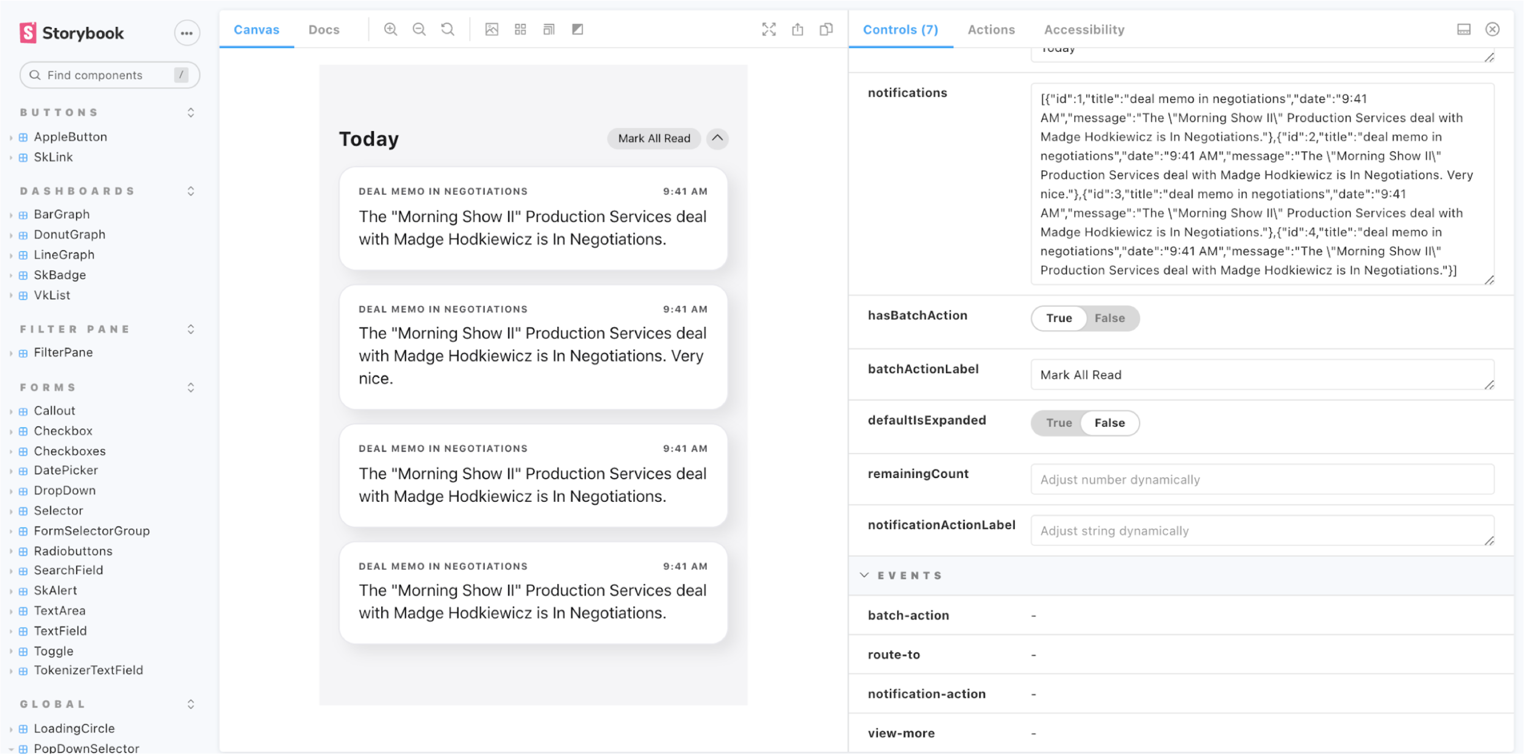Collapse the EVENTS section
Screen dimensions: 1525x755
coord(864,575)
